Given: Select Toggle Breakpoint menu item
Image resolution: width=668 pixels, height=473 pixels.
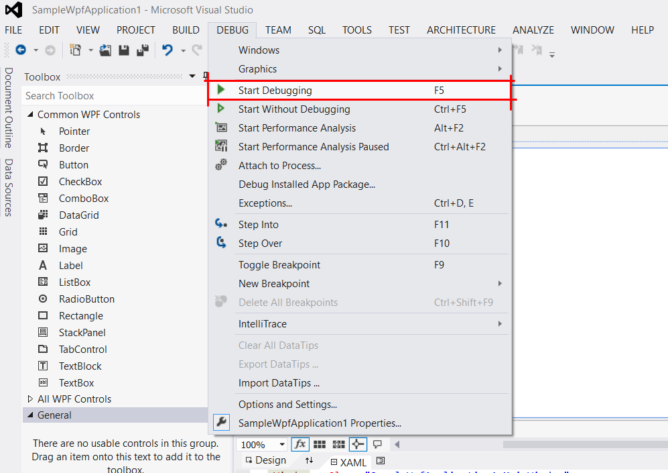Looking at the screenshot, I should click(x=360, y=265).
